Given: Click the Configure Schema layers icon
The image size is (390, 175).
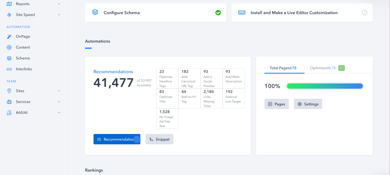Looking at the screenshot, I should click(x=95, y=12).
